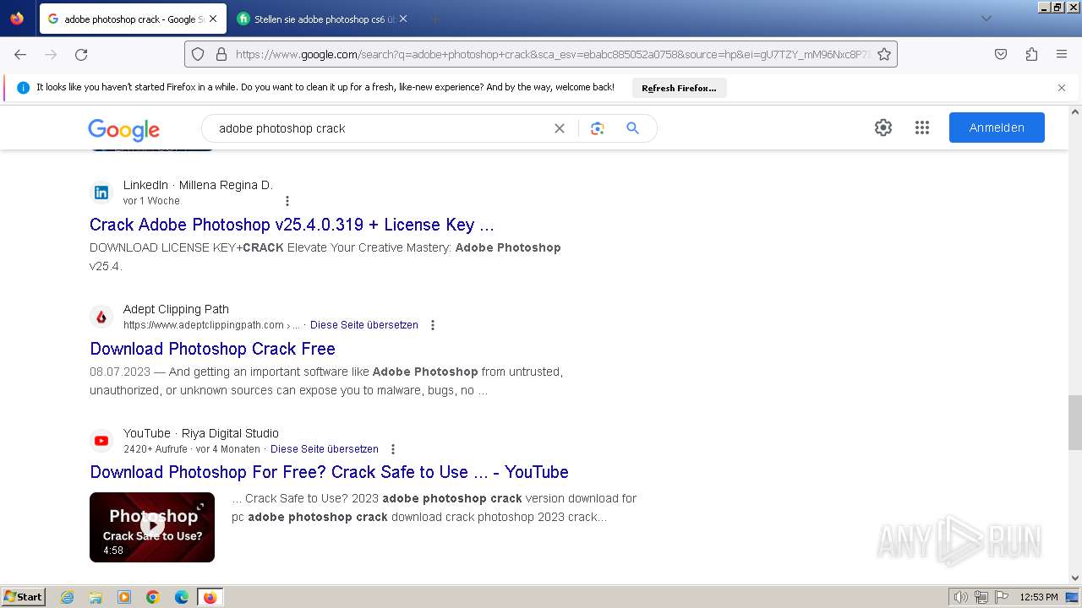Viewport: 1082px width, 608px height.
Task: Open more options for Adept Clipping Path result
Action: [x=433, y=325]
